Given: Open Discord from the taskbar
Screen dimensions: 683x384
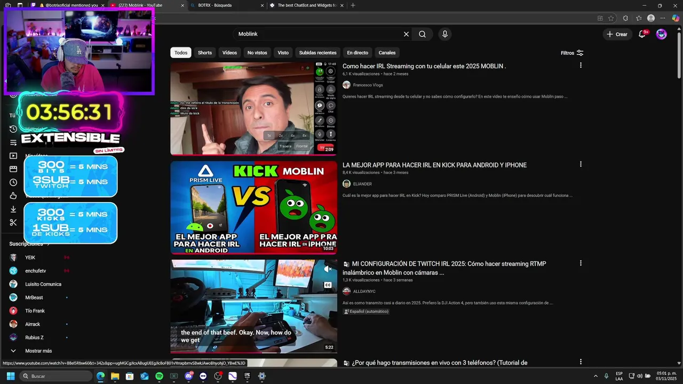Looking at the screenshot, I should tap(188, 376).
